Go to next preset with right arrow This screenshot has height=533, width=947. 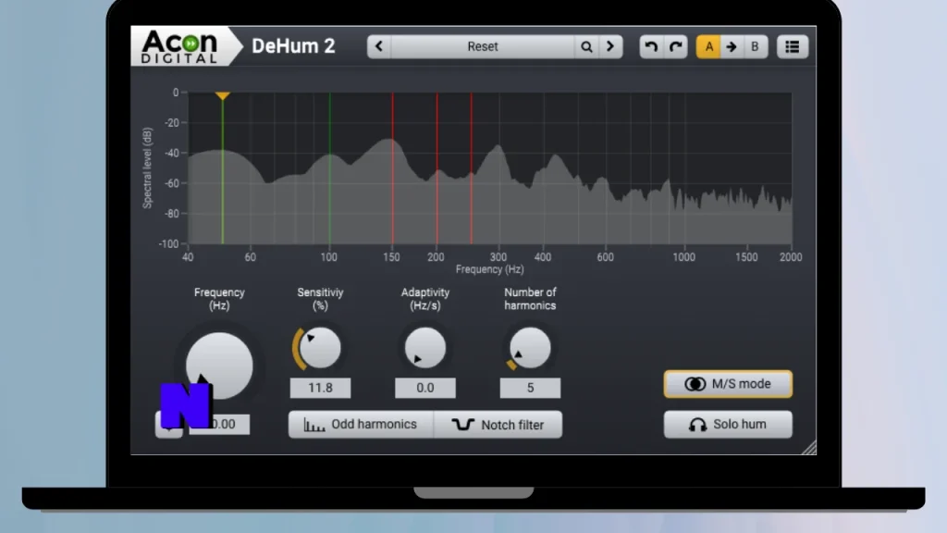[x=610, y=46]
